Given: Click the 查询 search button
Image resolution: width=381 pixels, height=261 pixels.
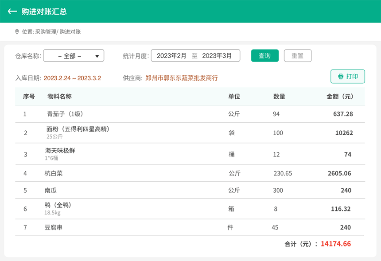Looking at the screenshot, I should [264, 56].
